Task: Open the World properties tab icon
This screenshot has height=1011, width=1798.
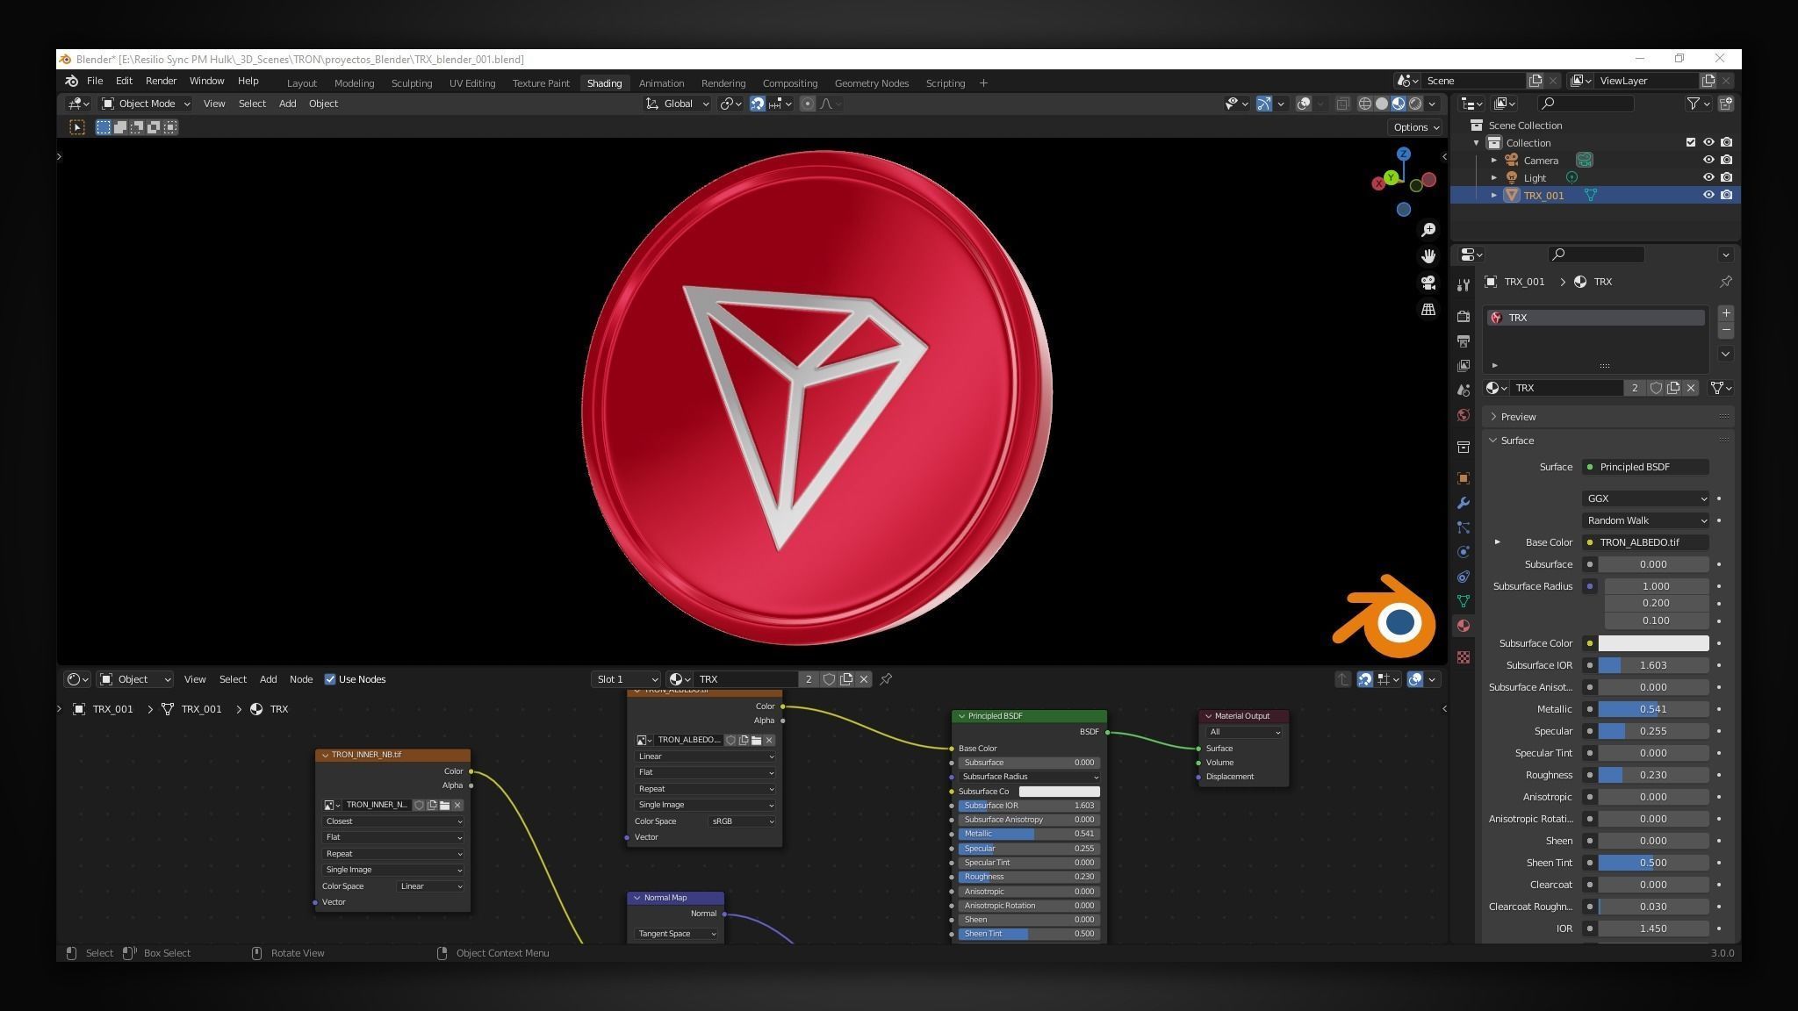Action: coord(1463,415)
